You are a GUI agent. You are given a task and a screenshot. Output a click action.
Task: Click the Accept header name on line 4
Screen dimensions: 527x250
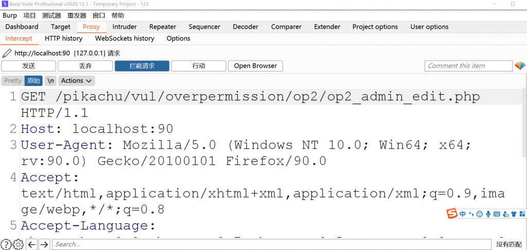[x=46, y=177]
